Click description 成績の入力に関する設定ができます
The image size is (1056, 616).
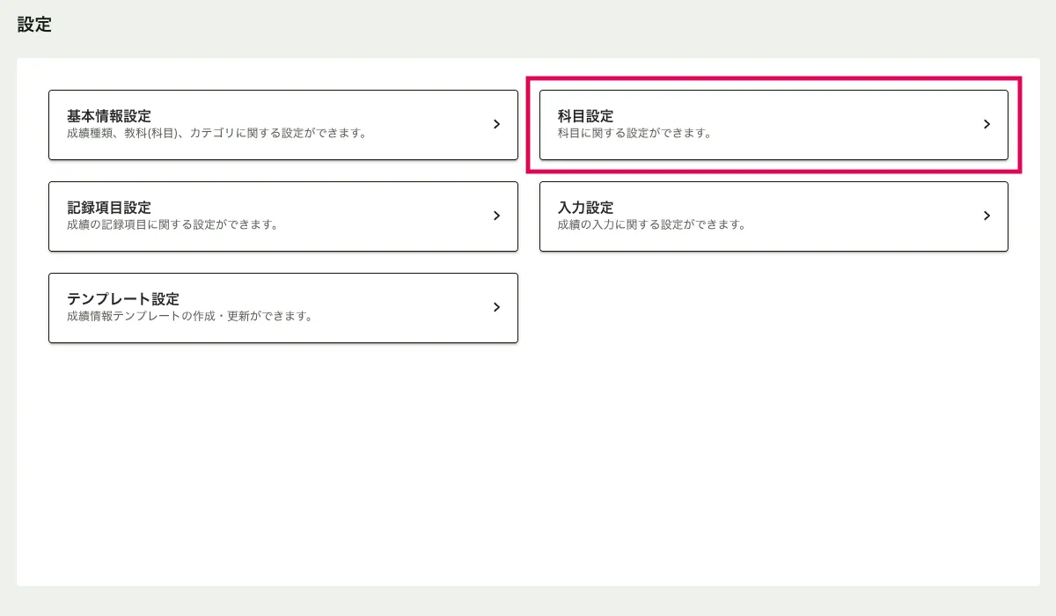coord(651,224)
